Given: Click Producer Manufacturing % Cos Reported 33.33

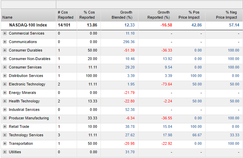Looking at the screenshot, I should coord(92,118).
